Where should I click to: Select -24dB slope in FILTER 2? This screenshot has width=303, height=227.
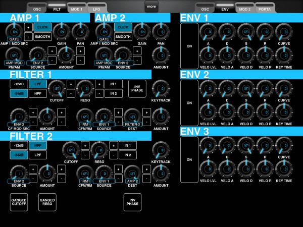coord(19,155)
